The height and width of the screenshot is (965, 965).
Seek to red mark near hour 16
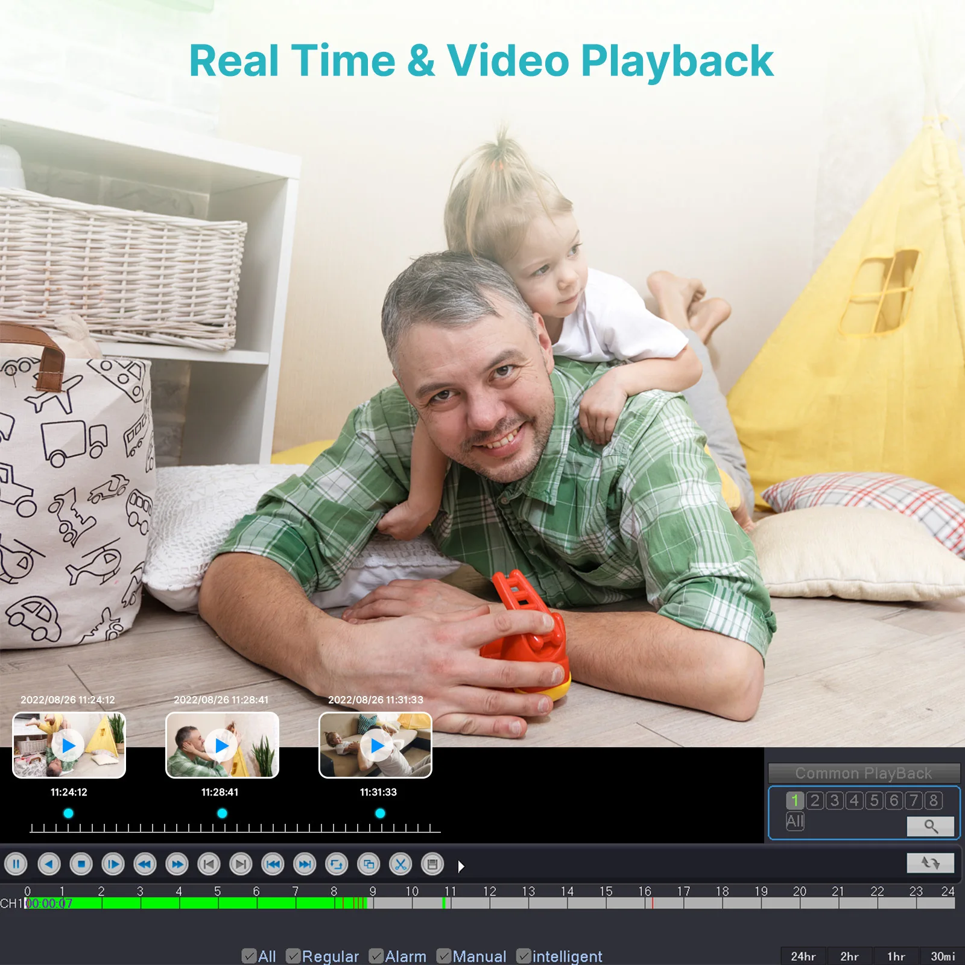pyautogui.click(x=653, y=903)
